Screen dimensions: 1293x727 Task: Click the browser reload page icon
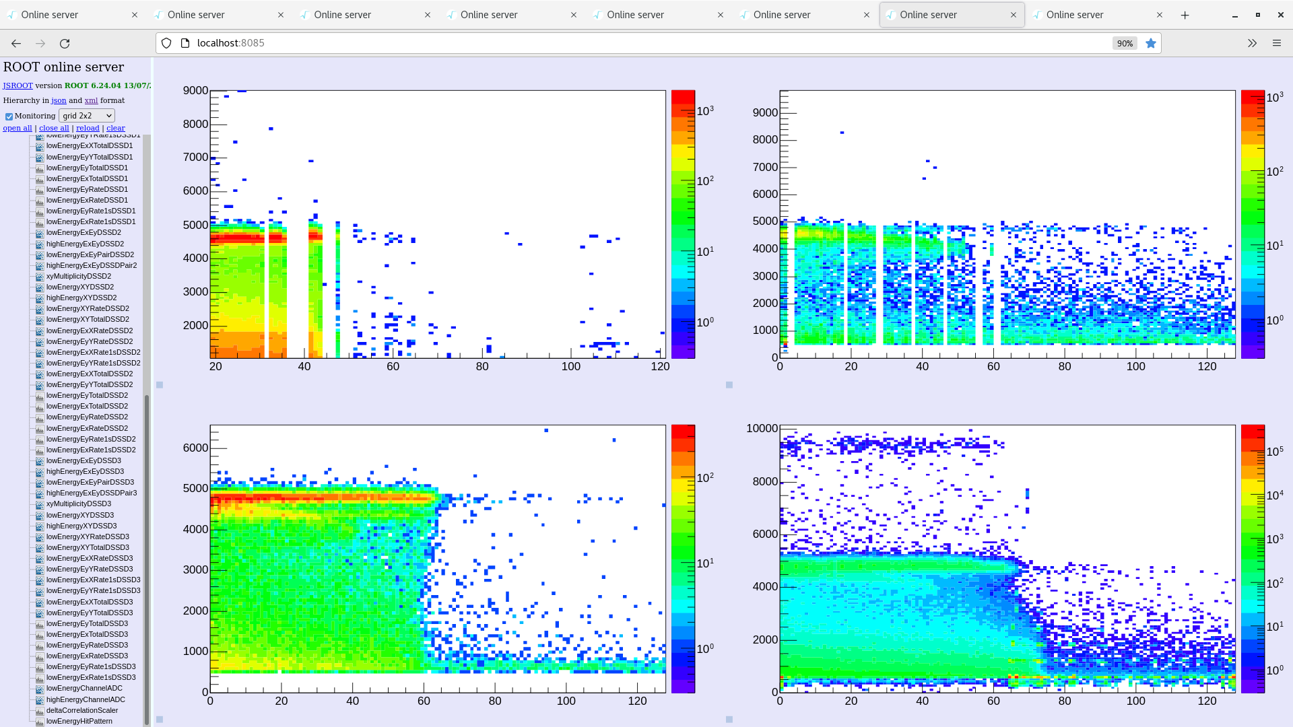(x=65, y=43)
